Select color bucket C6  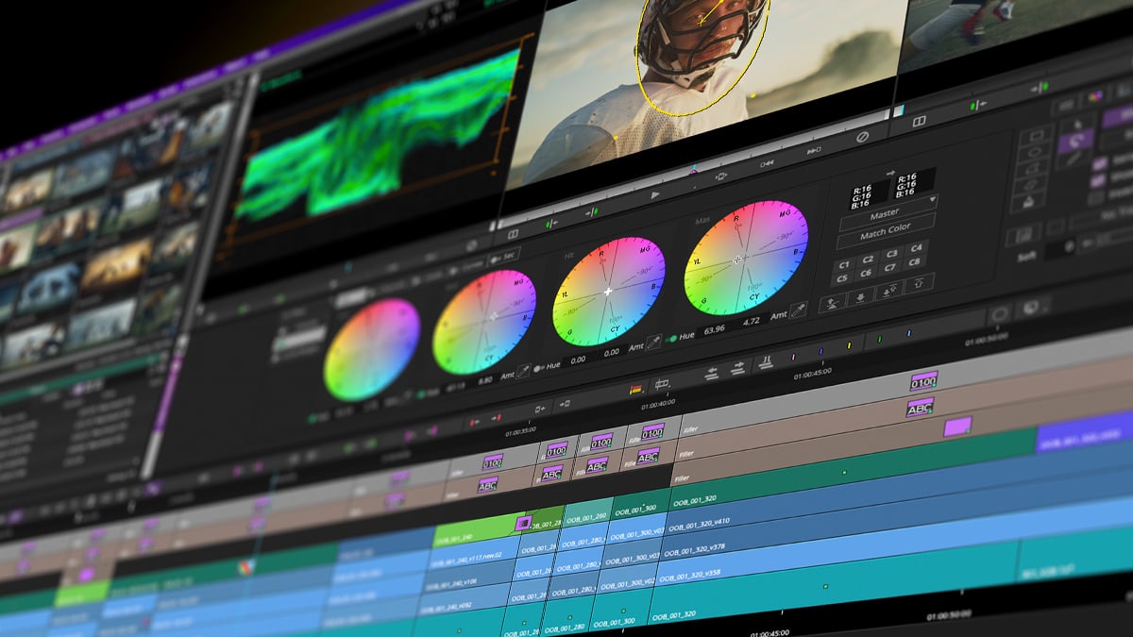868,275
